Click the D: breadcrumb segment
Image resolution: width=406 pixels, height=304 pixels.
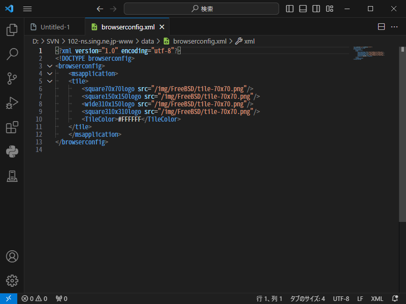point(36,42)
